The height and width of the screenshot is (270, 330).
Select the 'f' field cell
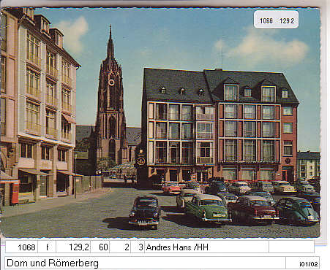pyautogui.click(x=47, y=247)
